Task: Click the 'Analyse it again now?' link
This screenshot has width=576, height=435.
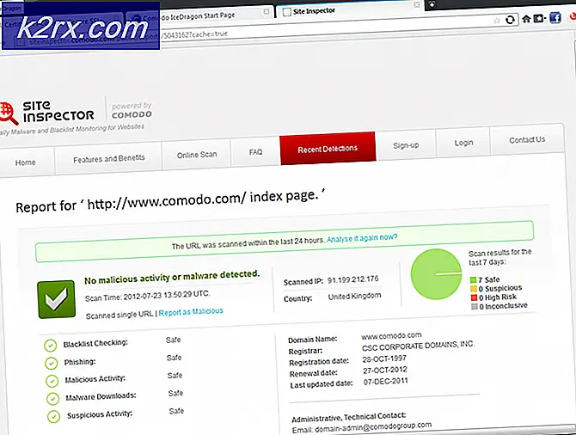Action: [x=362, y=238]
